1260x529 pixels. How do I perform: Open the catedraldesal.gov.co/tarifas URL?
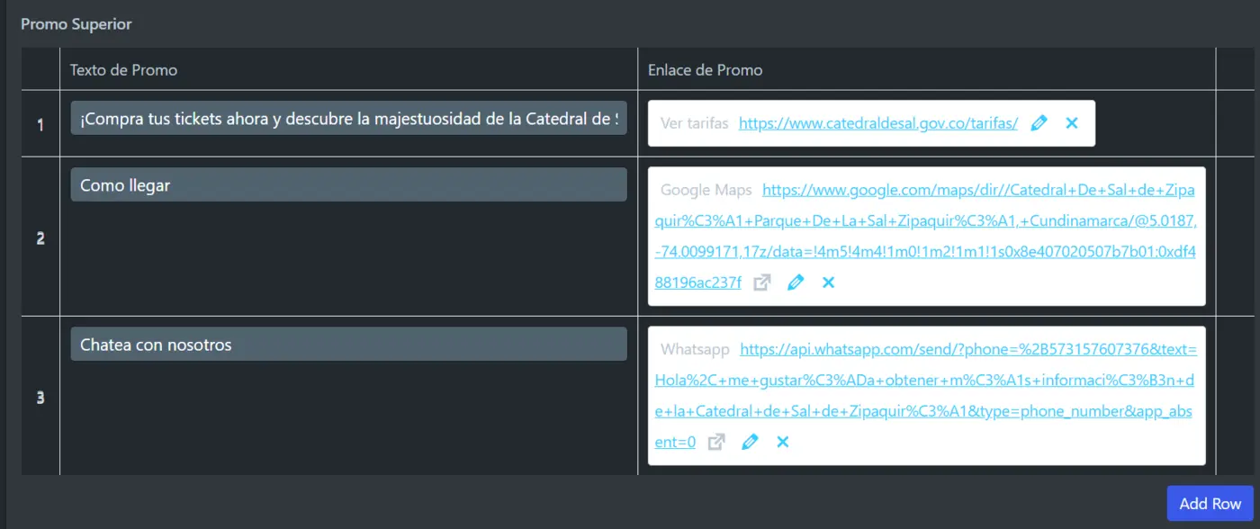877,123
